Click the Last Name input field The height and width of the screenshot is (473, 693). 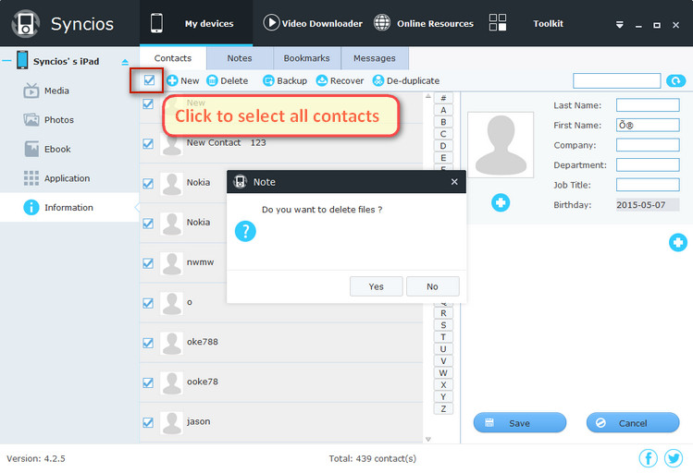tap(648, 105)
